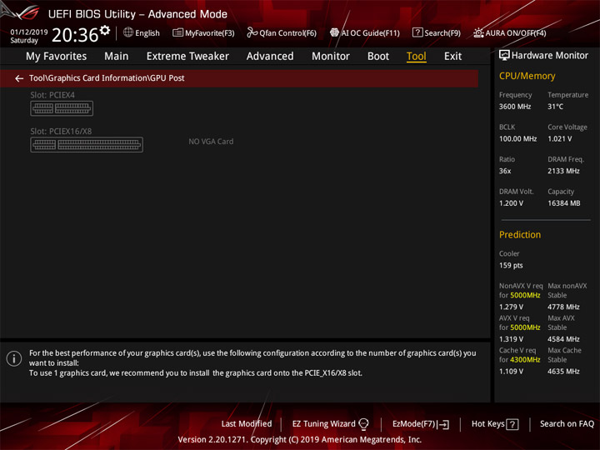The width and height of the screenshot is (600, 450).
Task: Click Last Modified button
Action: click(x=247, y=424)
